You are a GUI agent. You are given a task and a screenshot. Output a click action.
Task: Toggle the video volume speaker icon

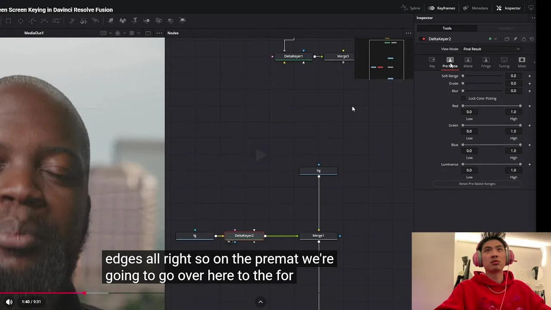click(x=9, y=302)
